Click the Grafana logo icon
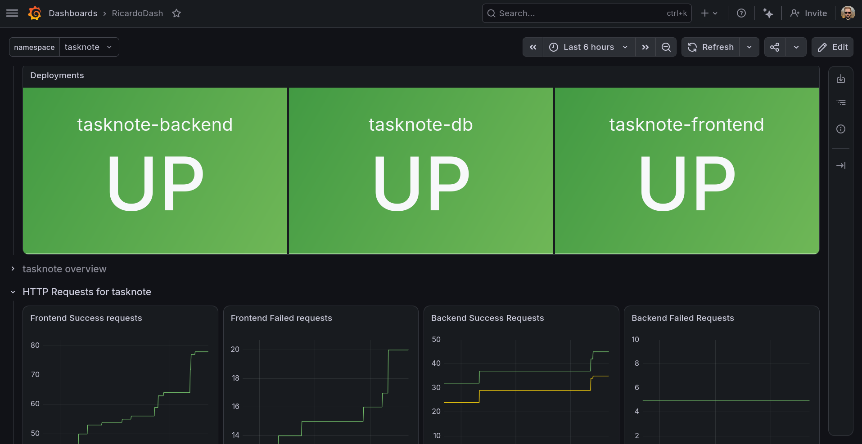The width and height of the screenshot is (862, 444). pyautogui.click(x=35, y=13)
